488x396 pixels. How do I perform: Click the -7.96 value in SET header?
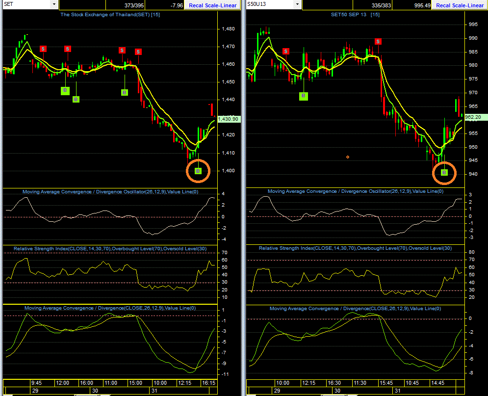(177, 5)
